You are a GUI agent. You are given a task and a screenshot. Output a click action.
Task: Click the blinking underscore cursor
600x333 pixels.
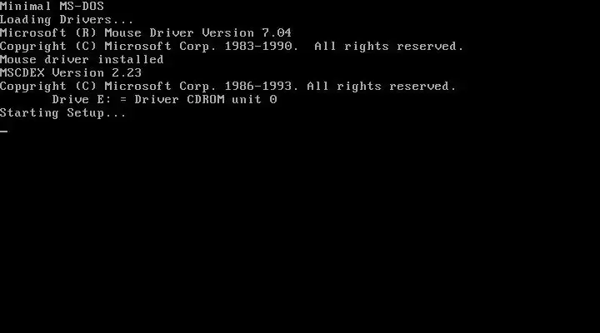pyautogui.click(x=4, y=132)
